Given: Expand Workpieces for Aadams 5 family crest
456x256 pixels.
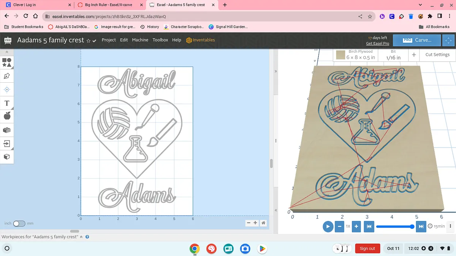Looking at the screenshot, I should pos(81,237).
